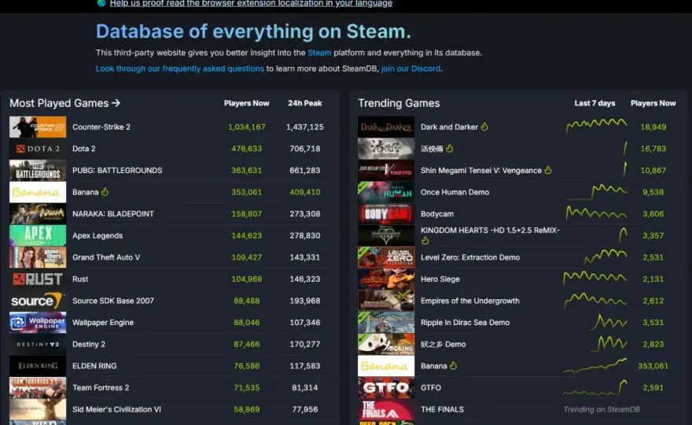
Task: Select Shin Megami Tensei V: Vengeance title
Action: 481,170
